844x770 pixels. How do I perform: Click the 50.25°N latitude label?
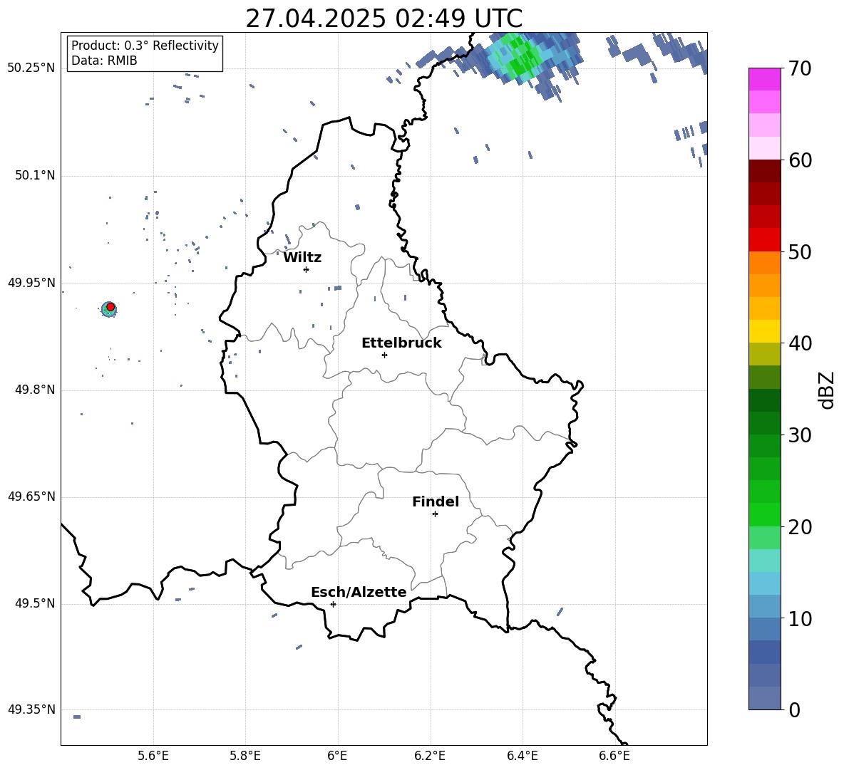(31, 68)
